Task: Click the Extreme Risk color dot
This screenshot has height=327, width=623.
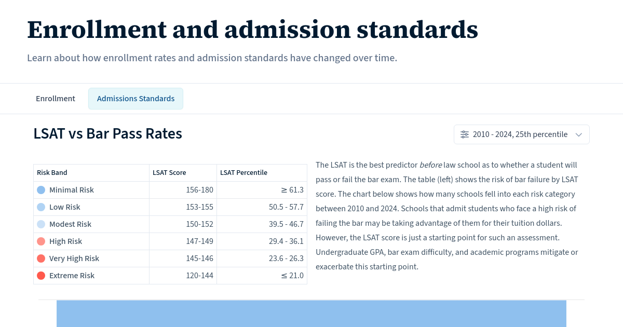Action: pos(41,276)
